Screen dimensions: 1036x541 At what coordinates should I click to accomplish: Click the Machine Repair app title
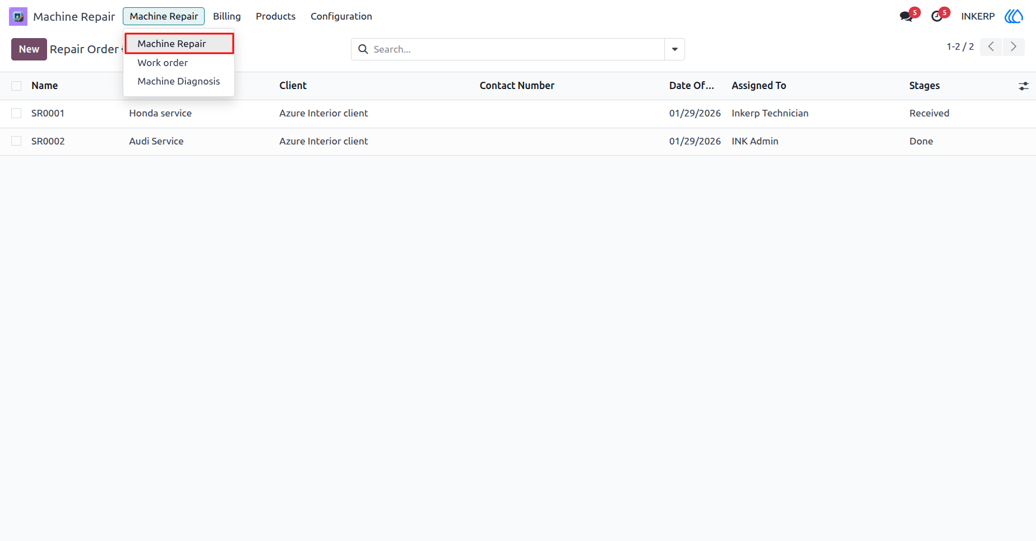coord(74,16)
